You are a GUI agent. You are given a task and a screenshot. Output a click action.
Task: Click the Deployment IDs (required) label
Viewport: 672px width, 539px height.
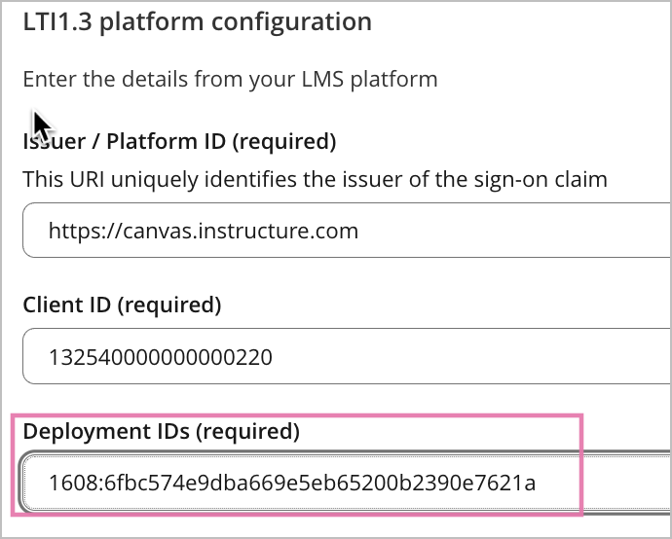[161, 431]
